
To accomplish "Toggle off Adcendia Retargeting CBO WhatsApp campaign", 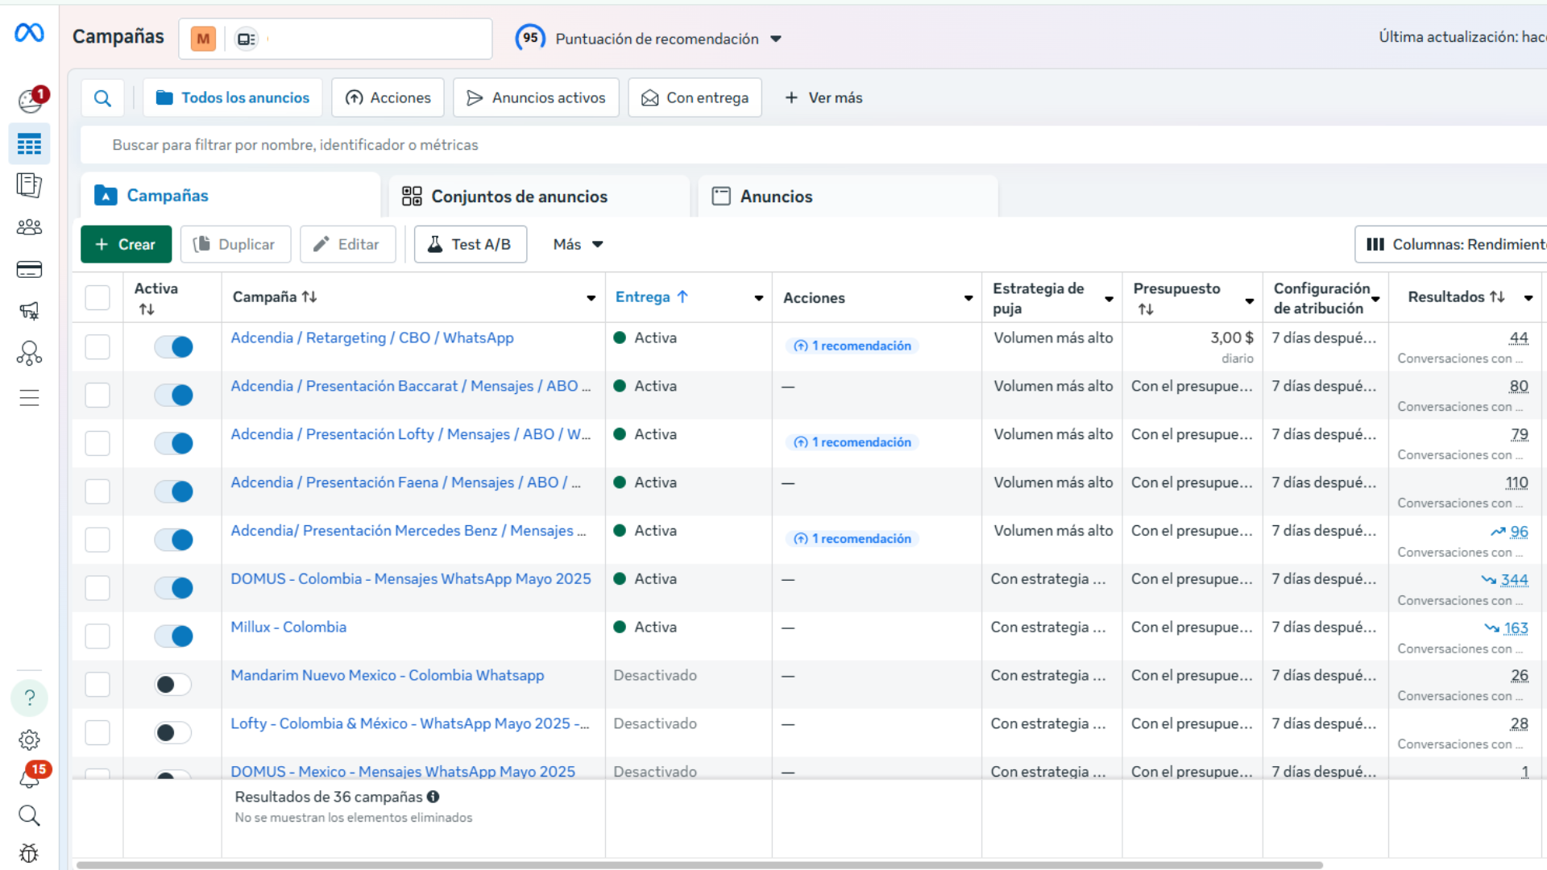I will point(173,347).
